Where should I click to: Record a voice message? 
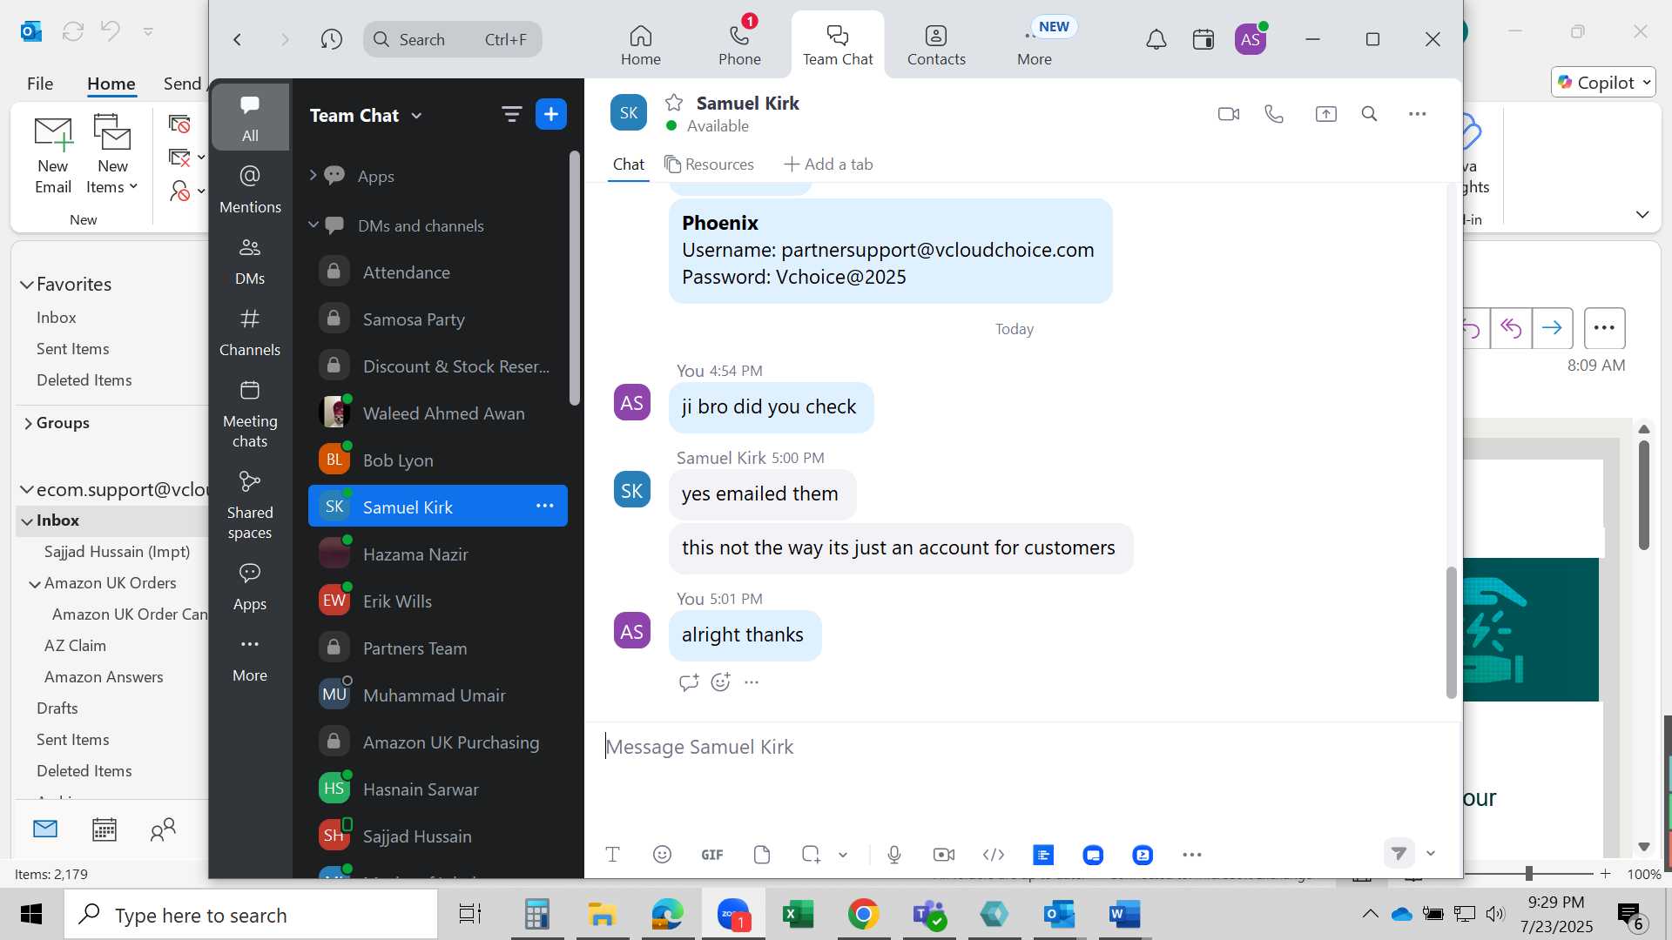894,855
